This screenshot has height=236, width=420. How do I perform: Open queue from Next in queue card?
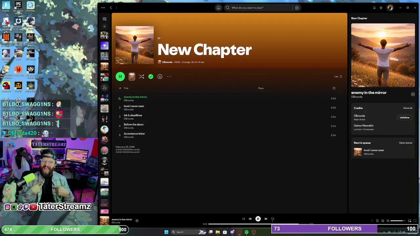pos(406,143)
